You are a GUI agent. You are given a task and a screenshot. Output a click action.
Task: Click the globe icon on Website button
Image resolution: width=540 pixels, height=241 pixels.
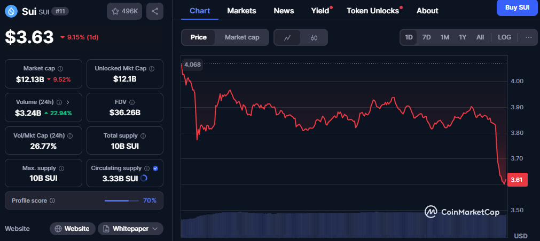click(58, 229)
